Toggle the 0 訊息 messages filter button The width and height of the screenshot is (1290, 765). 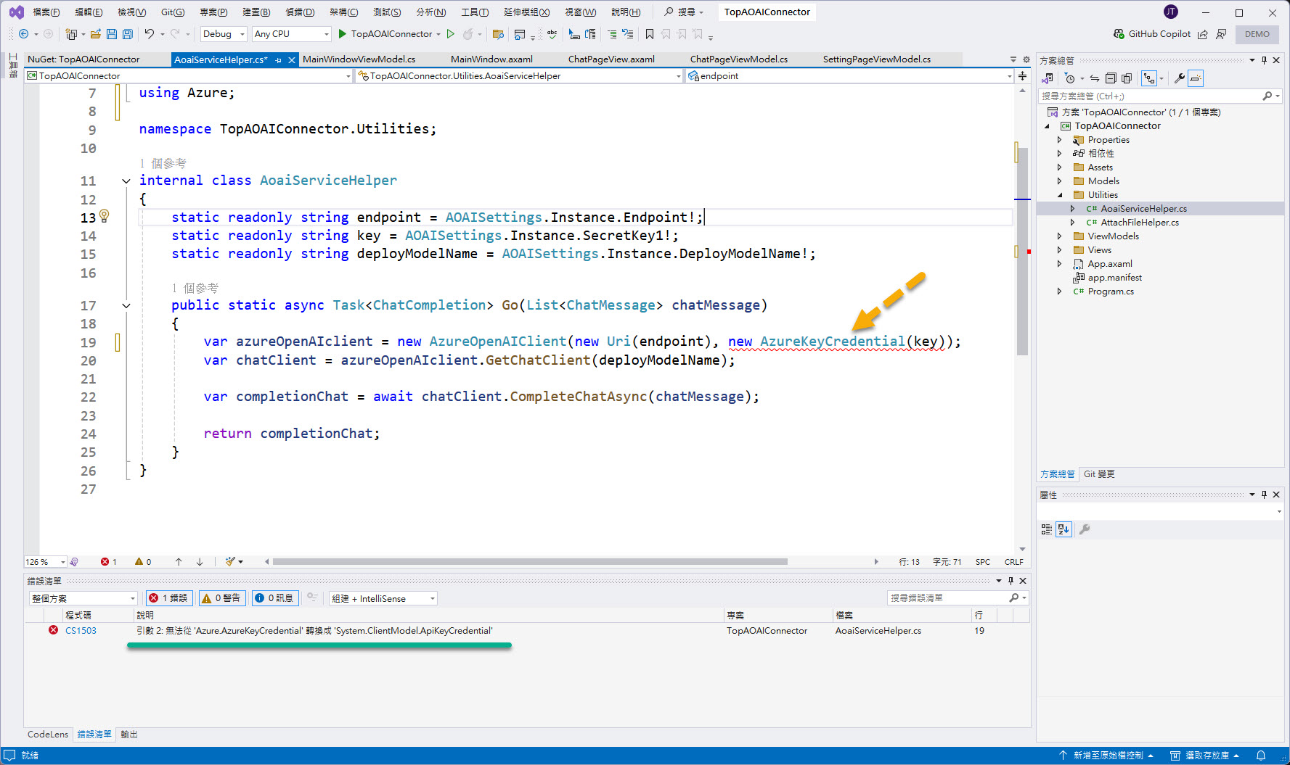coord(274,598)
